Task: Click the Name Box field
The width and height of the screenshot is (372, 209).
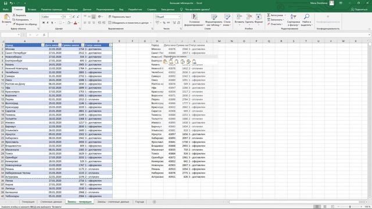Action: pos(10,35)
